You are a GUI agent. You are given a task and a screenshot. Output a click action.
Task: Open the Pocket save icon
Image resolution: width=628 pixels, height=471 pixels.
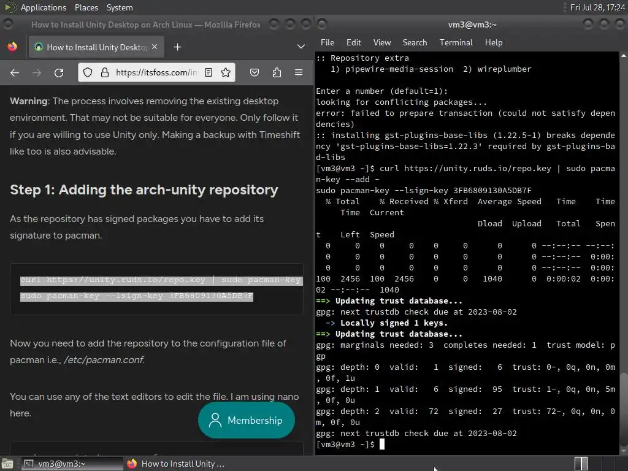tap(255, 72)
